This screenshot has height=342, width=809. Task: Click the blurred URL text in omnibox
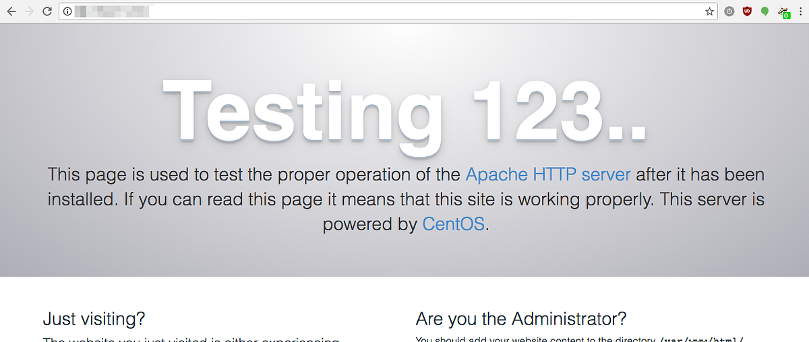(111, 11)
